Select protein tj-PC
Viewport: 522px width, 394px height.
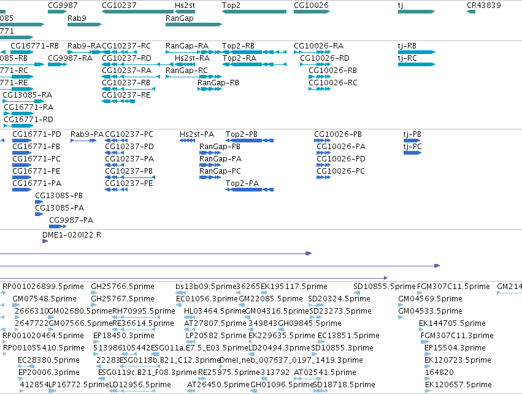[412, 147]
